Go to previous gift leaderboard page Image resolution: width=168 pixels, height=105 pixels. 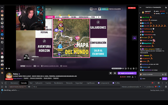(140, 13)
